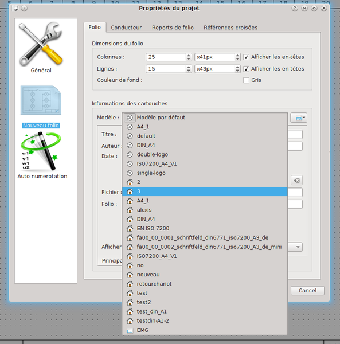The height and width of the screenshot is (344, 340).
Task: Enable the Gris background checkbox
Action: point(246,80)
